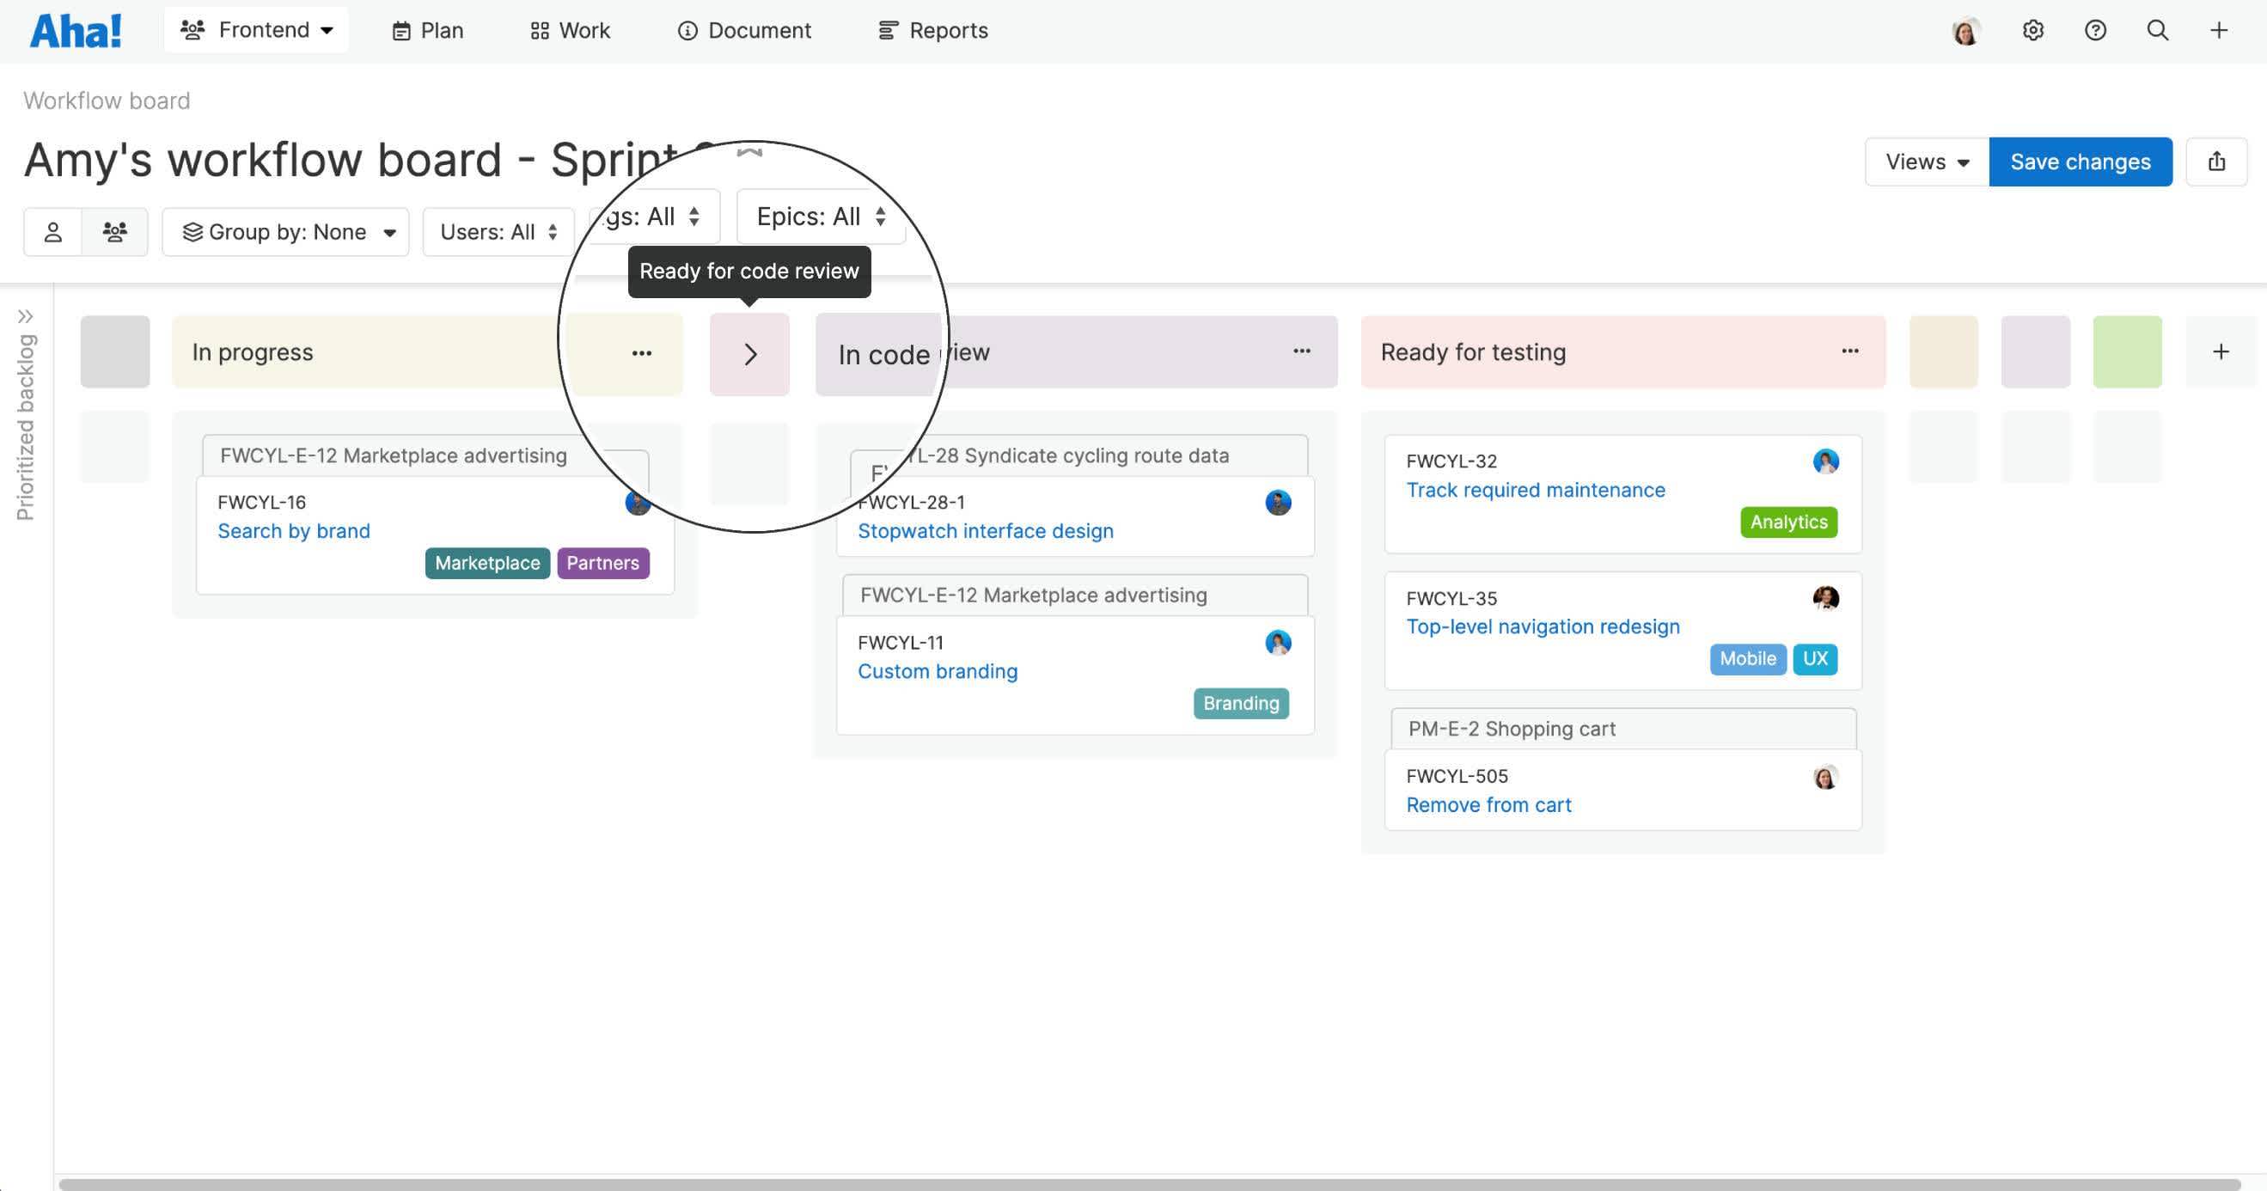Open the Epics: All filter dropdown
The image size is (2267, 1191).
[x=819, y=216]
